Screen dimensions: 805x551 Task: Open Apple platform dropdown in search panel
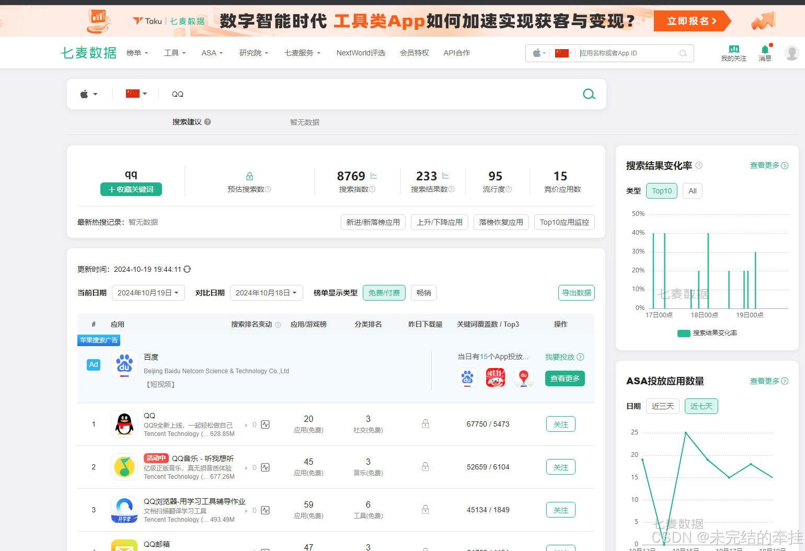click(89, 94)
